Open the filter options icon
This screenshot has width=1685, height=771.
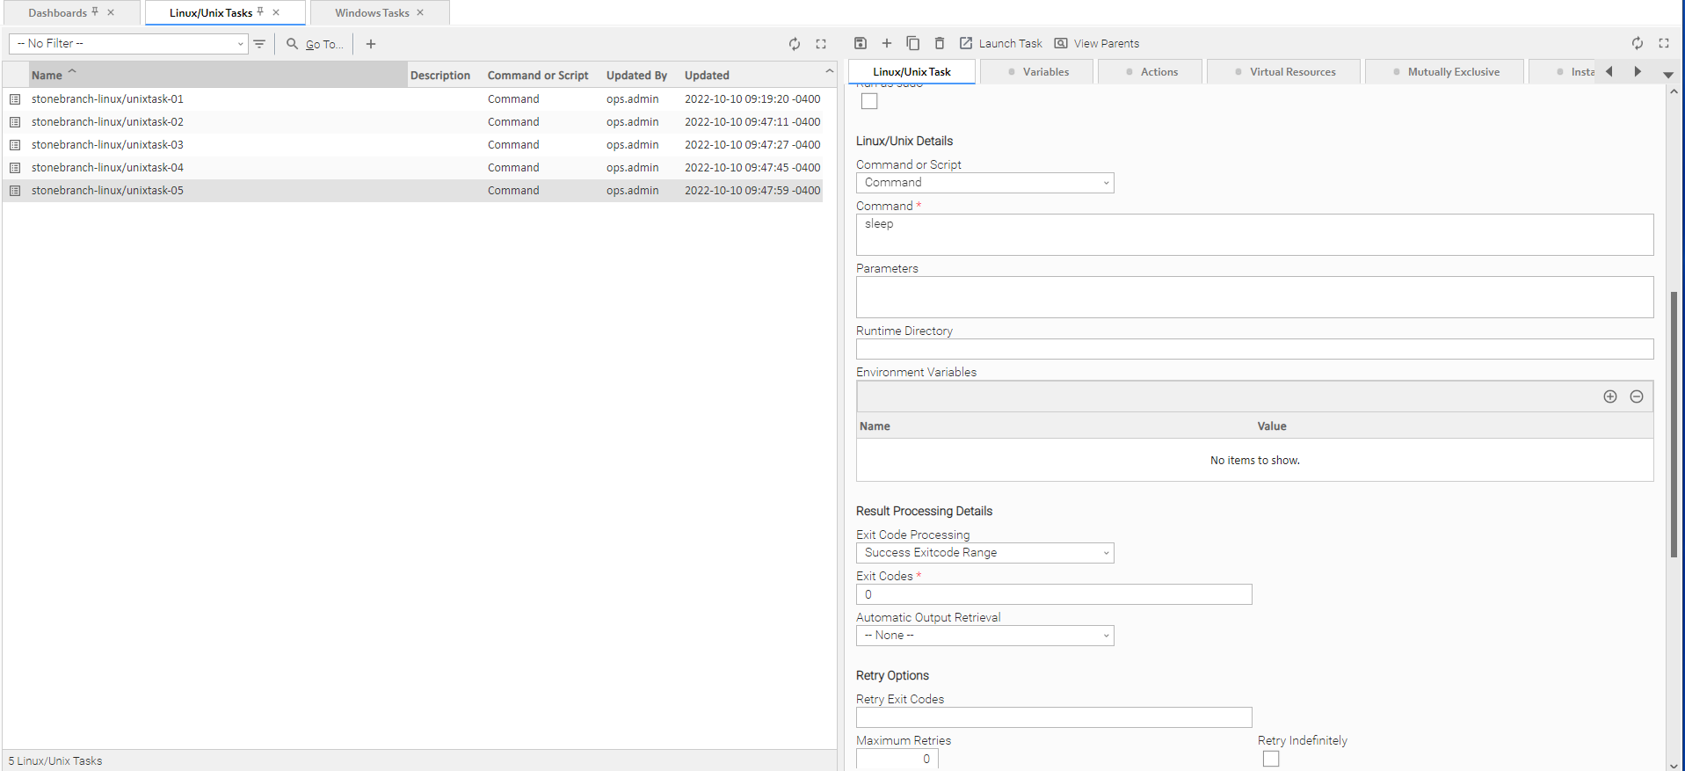[259, 44]
